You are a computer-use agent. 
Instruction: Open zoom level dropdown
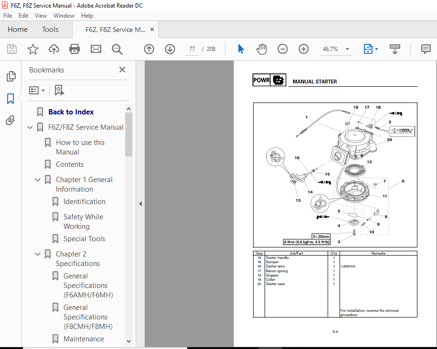pos(347,49)
